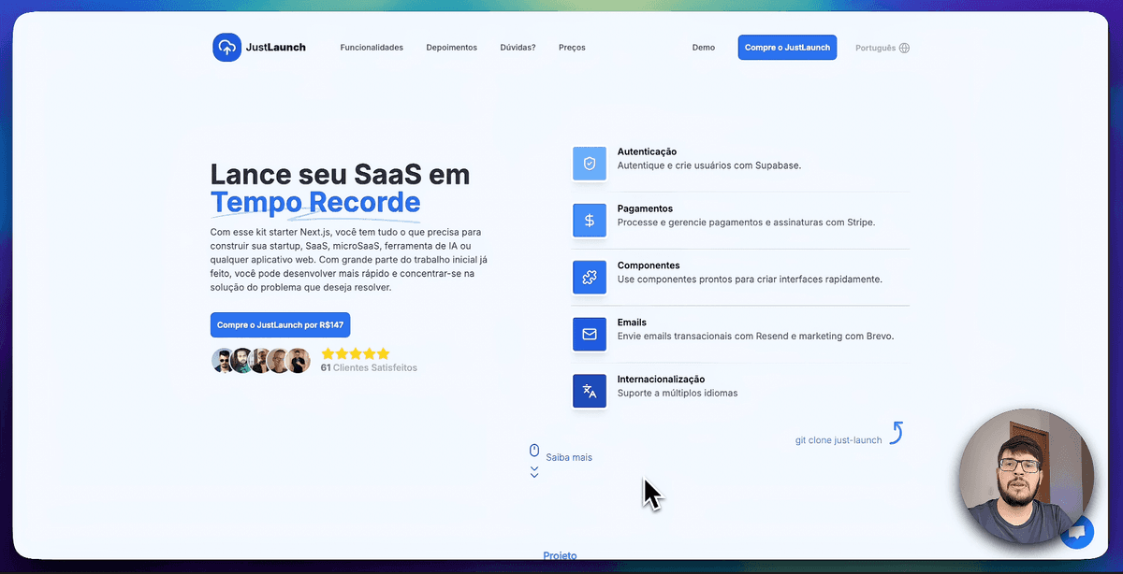Click the globe icon beside Português
Image resolution: width=1123 pixels, height=574 pixels.
[x=904, y=48]
